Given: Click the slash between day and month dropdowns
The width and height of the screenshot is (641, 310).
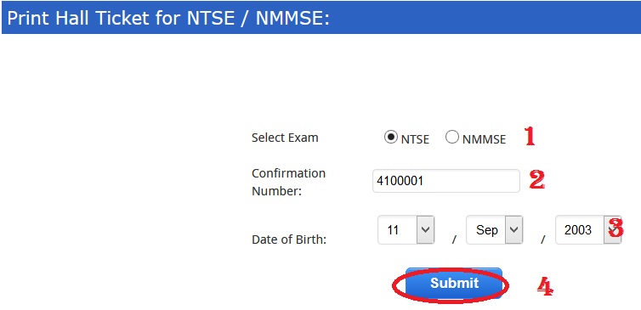Looking at the screenshot, I should (x=454, y=240).
